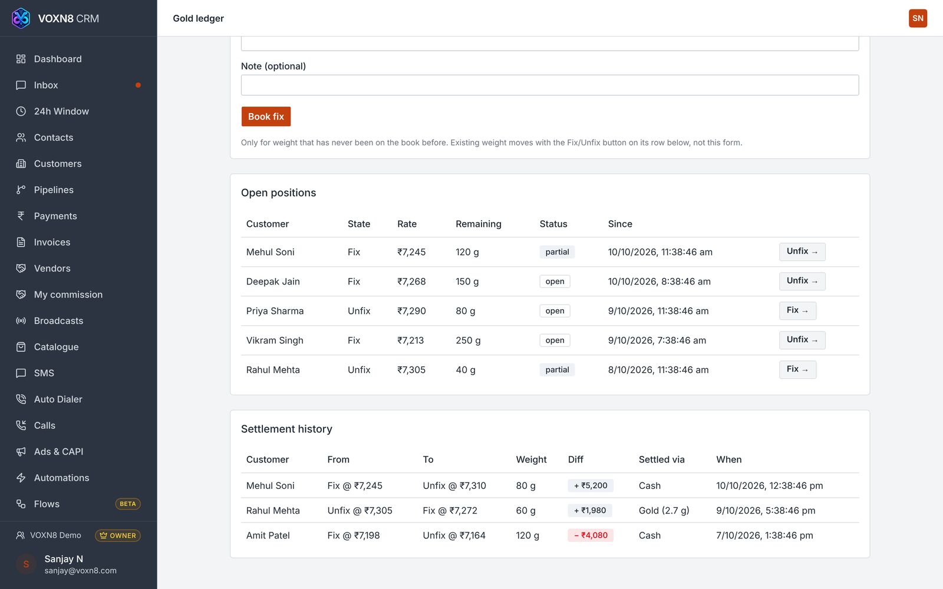Open the Dashboard grid icon
943x589 pixels.
tap(21, 59)
